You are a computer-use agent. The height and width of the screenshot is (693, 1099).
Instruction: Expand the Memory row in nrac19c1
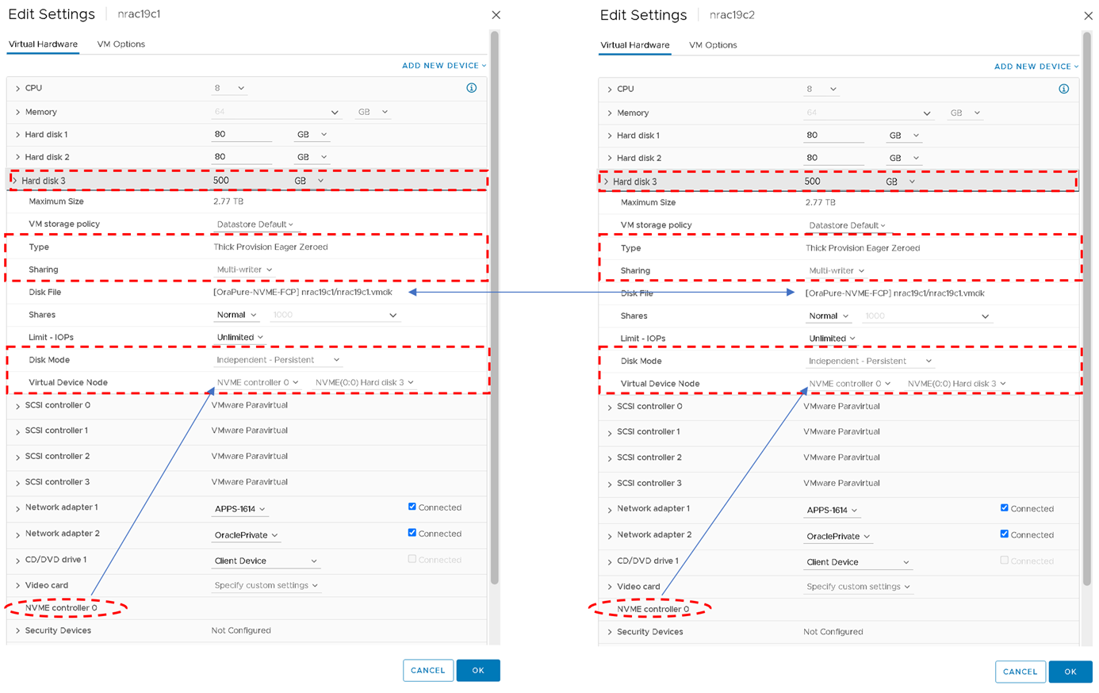17,113
